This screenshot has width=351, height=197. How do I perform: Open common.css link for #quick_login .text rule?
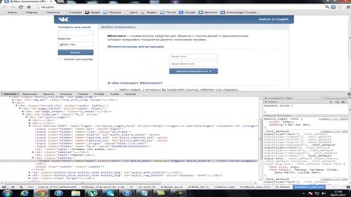tap(333, 119)
